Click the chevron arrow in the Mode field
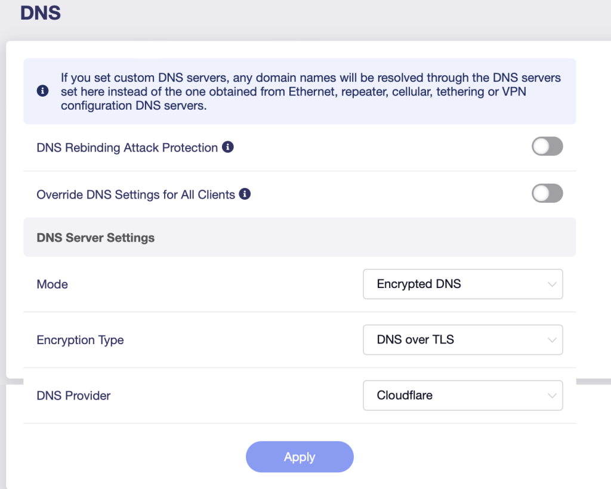611x489 pixels. [x=552, y=284]
